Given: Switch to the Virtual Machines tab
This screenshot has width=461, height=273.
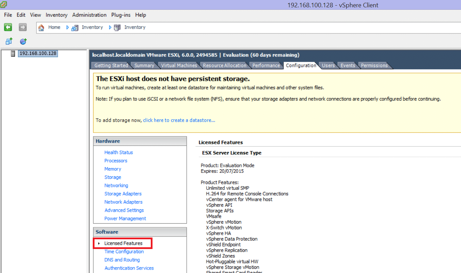Looking at the screenshot, I should (x=179, y=65).
